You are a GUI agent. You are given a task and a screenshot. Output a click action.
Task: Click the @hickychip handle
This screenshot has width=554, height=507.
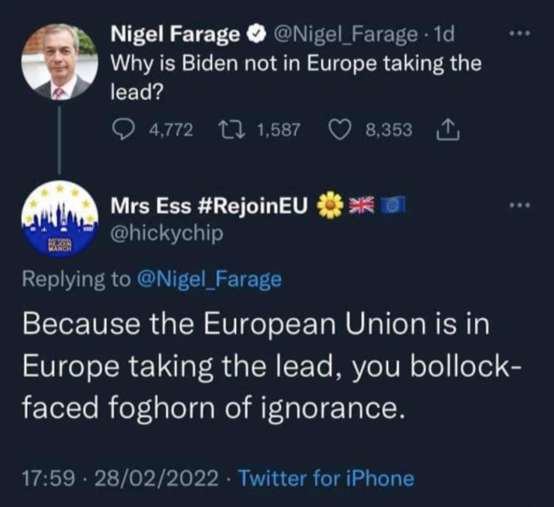pos(167,233)
